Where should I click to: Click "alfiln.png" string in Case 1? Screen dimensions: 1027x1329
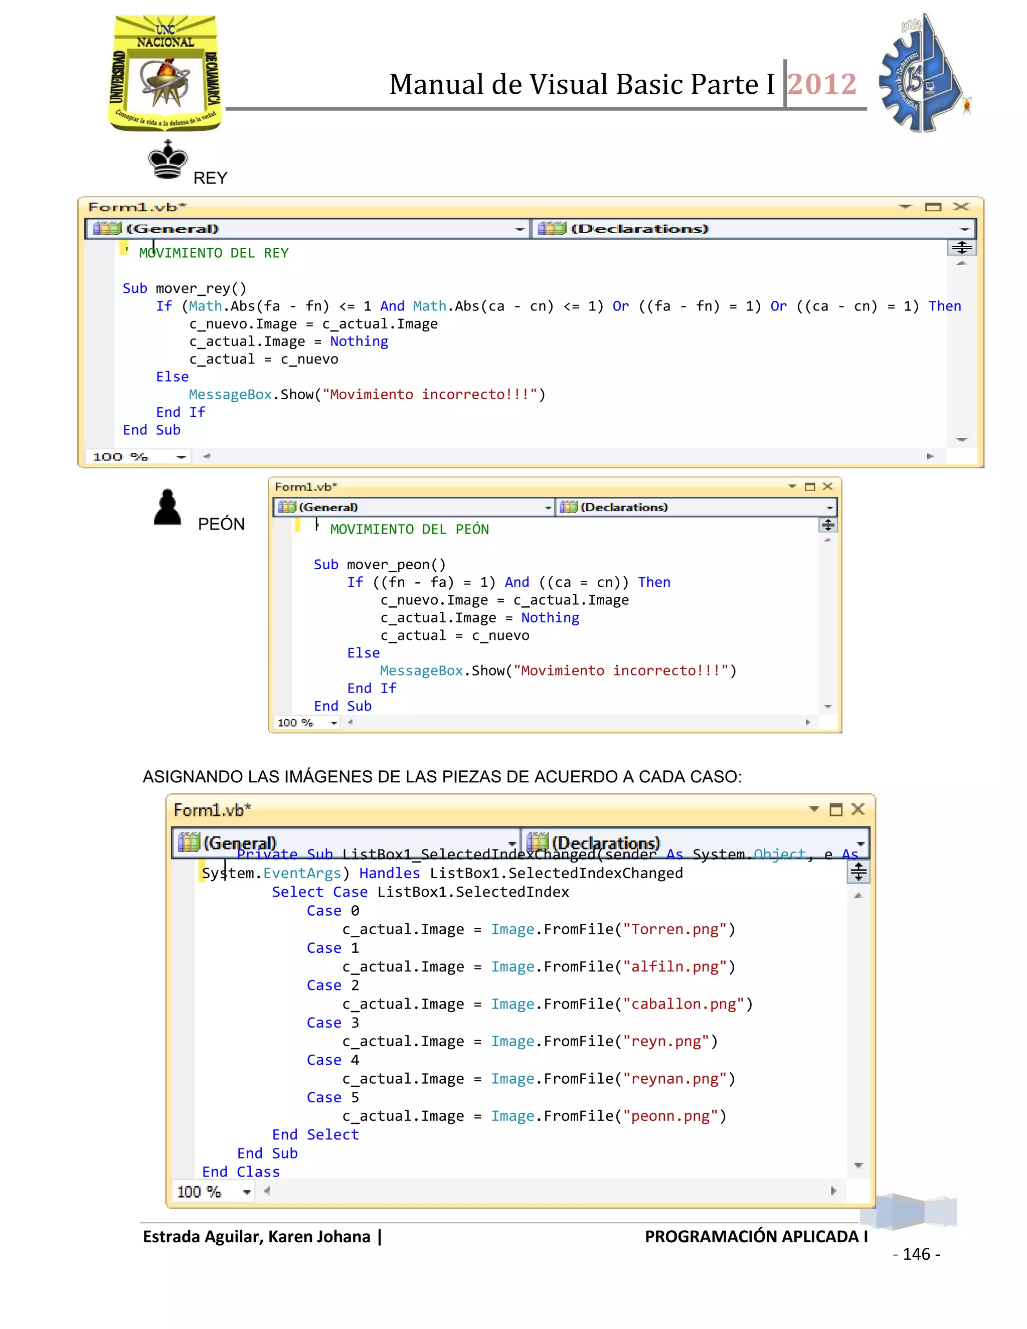tap(675, 967)
